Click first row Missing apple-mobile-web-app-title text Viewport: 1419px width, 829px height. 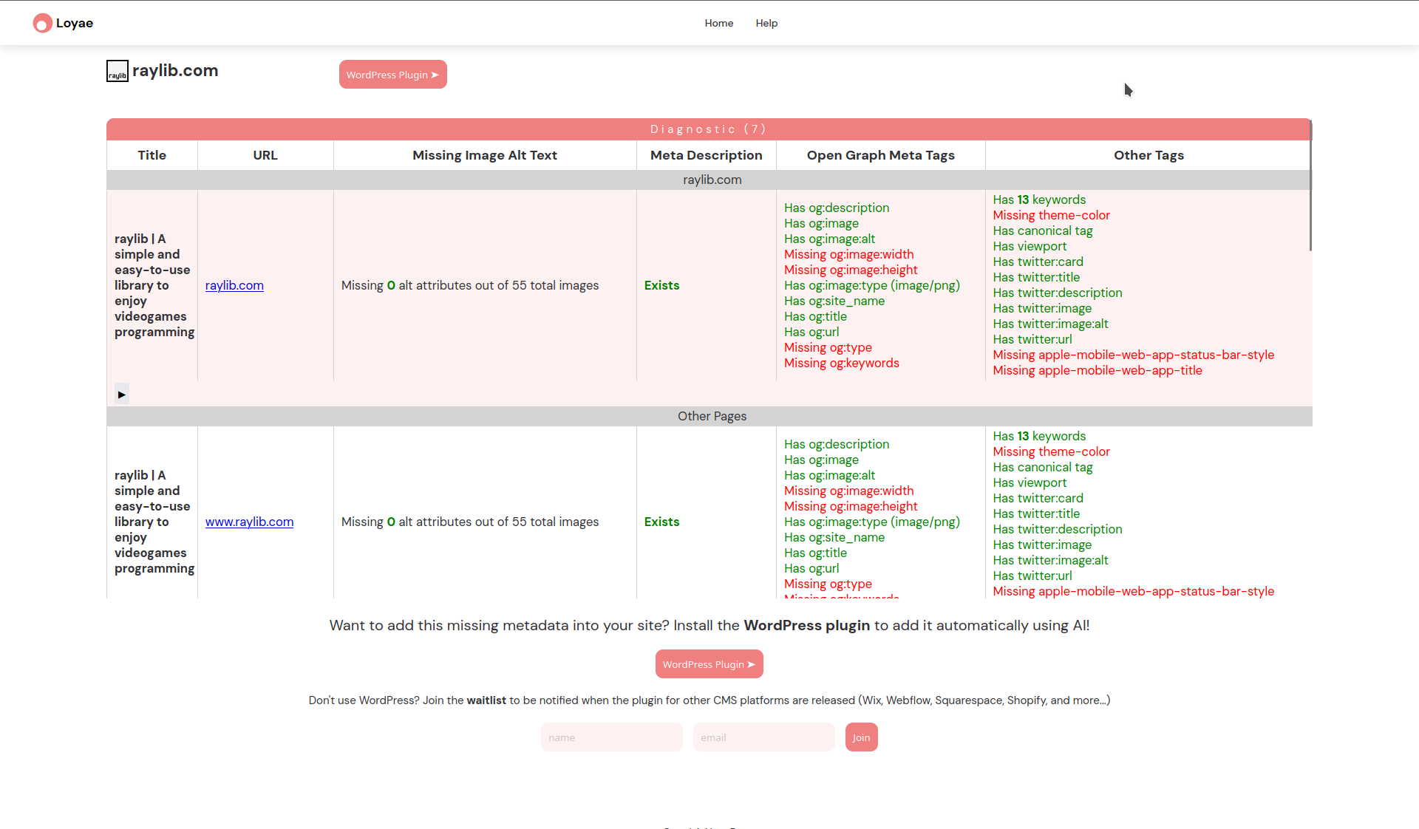click(1098, 370)
